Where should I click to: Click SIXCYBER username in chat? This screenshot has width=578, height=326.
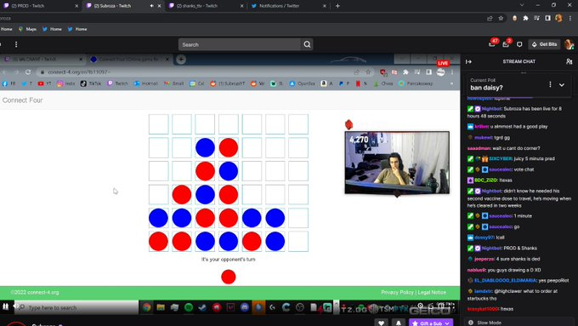tap(501, 159)
